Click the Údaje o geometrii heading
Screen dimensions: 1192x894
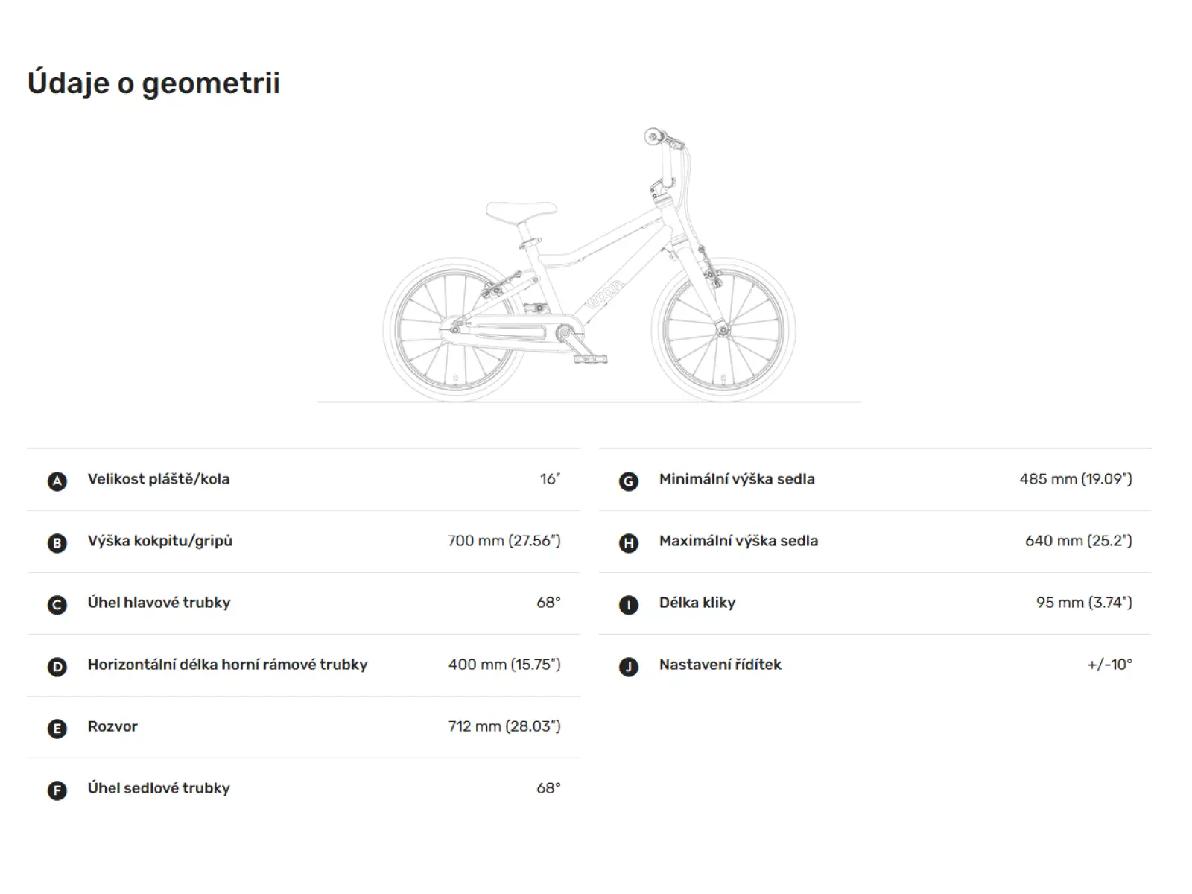pos(154,83)
